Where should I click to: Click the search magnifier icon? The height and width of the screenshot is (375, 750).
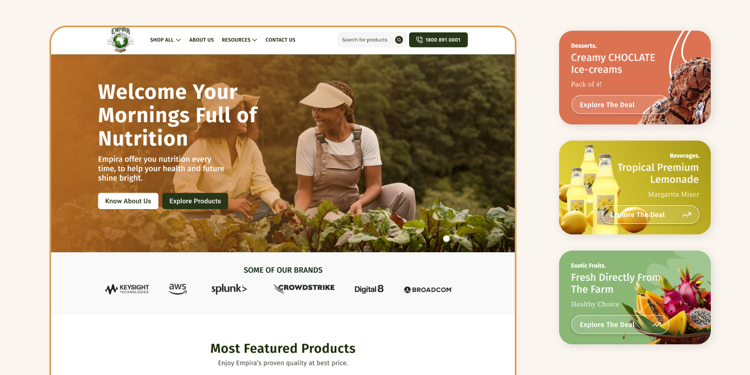point(399,40)
